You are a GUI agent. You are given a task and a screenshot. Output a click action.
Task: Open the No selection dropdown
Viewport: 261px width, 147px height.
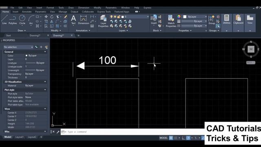click(x=18, y=47)
